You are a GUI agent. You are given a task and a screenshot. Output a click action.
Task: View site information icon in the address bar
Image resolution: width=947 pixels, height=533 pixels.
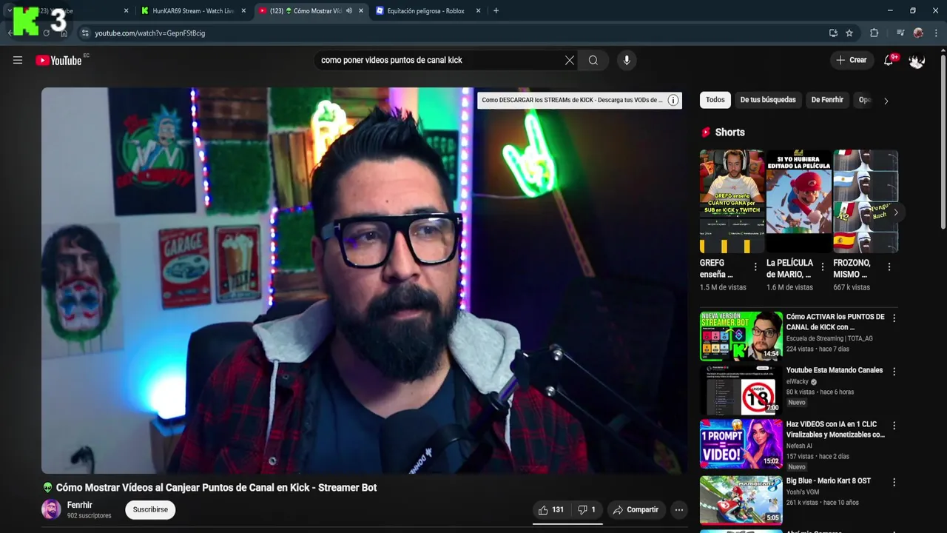(x=85, y=33)
